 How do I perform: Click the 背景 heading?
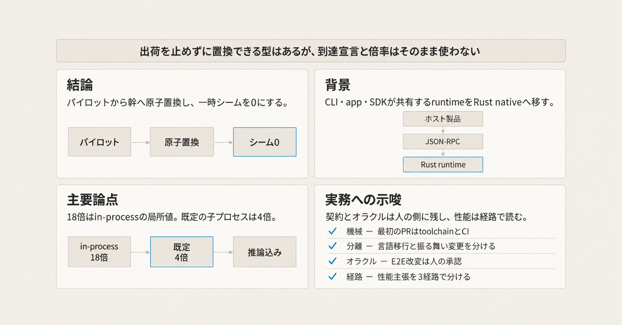338,85
